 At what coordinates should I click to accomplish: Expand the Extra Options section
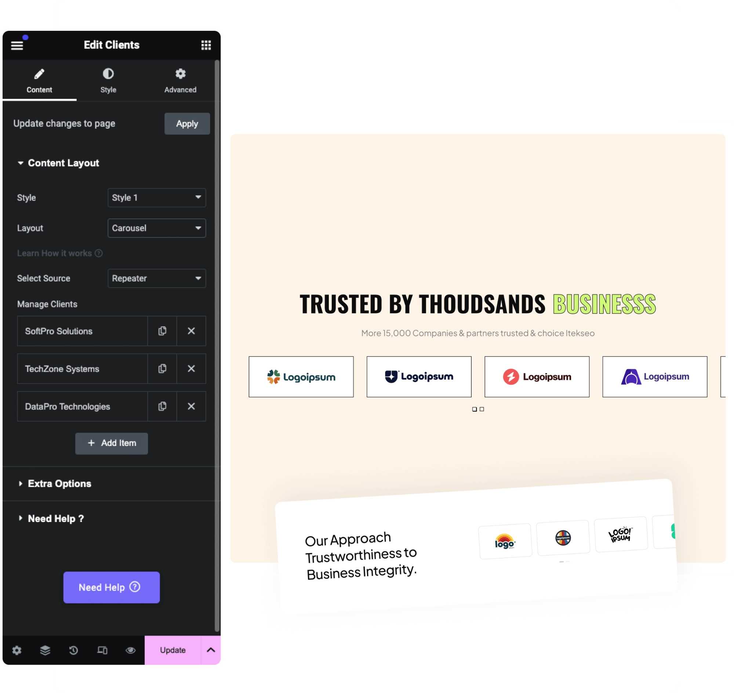(59, 483)
